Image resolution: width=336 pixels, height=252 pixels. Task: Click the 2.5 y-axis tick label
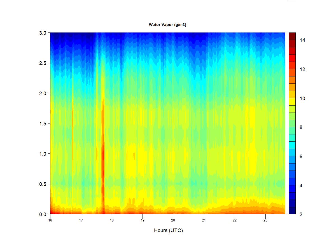click(43, 63)
